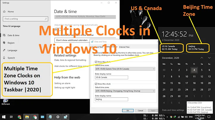The height and width of the screenshot is (120, 215).
Task: Select December 10 in the calendar
Action: coord(187,77)
